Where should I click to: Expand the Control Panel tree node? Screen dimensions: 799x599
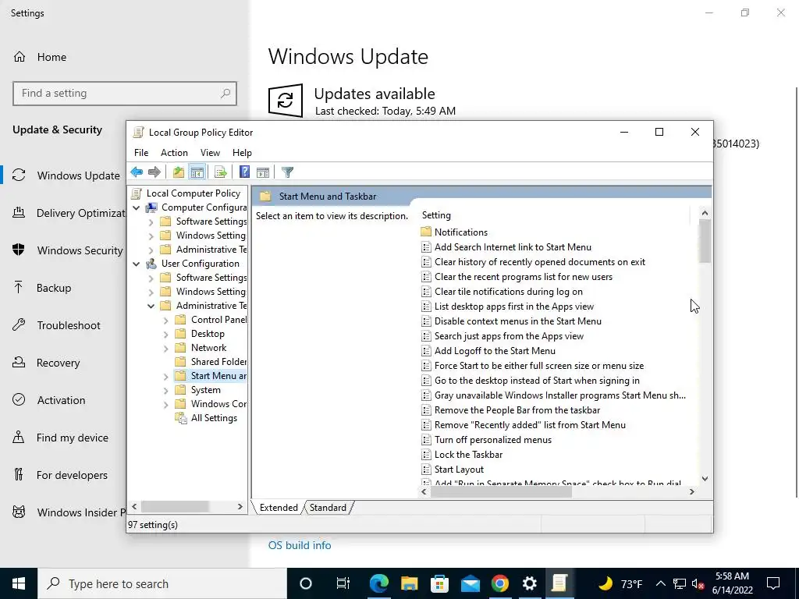(x=165, y=321)
